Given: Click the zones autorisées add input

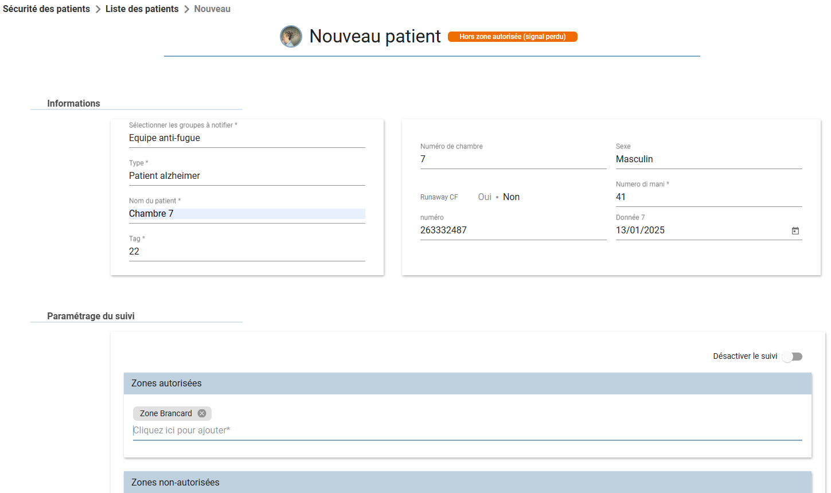Looking at the screenshot, I should 467,431.
